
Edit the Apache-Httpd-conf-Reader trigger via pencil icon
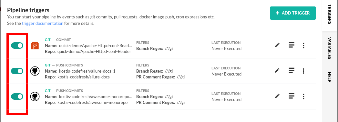277,45
